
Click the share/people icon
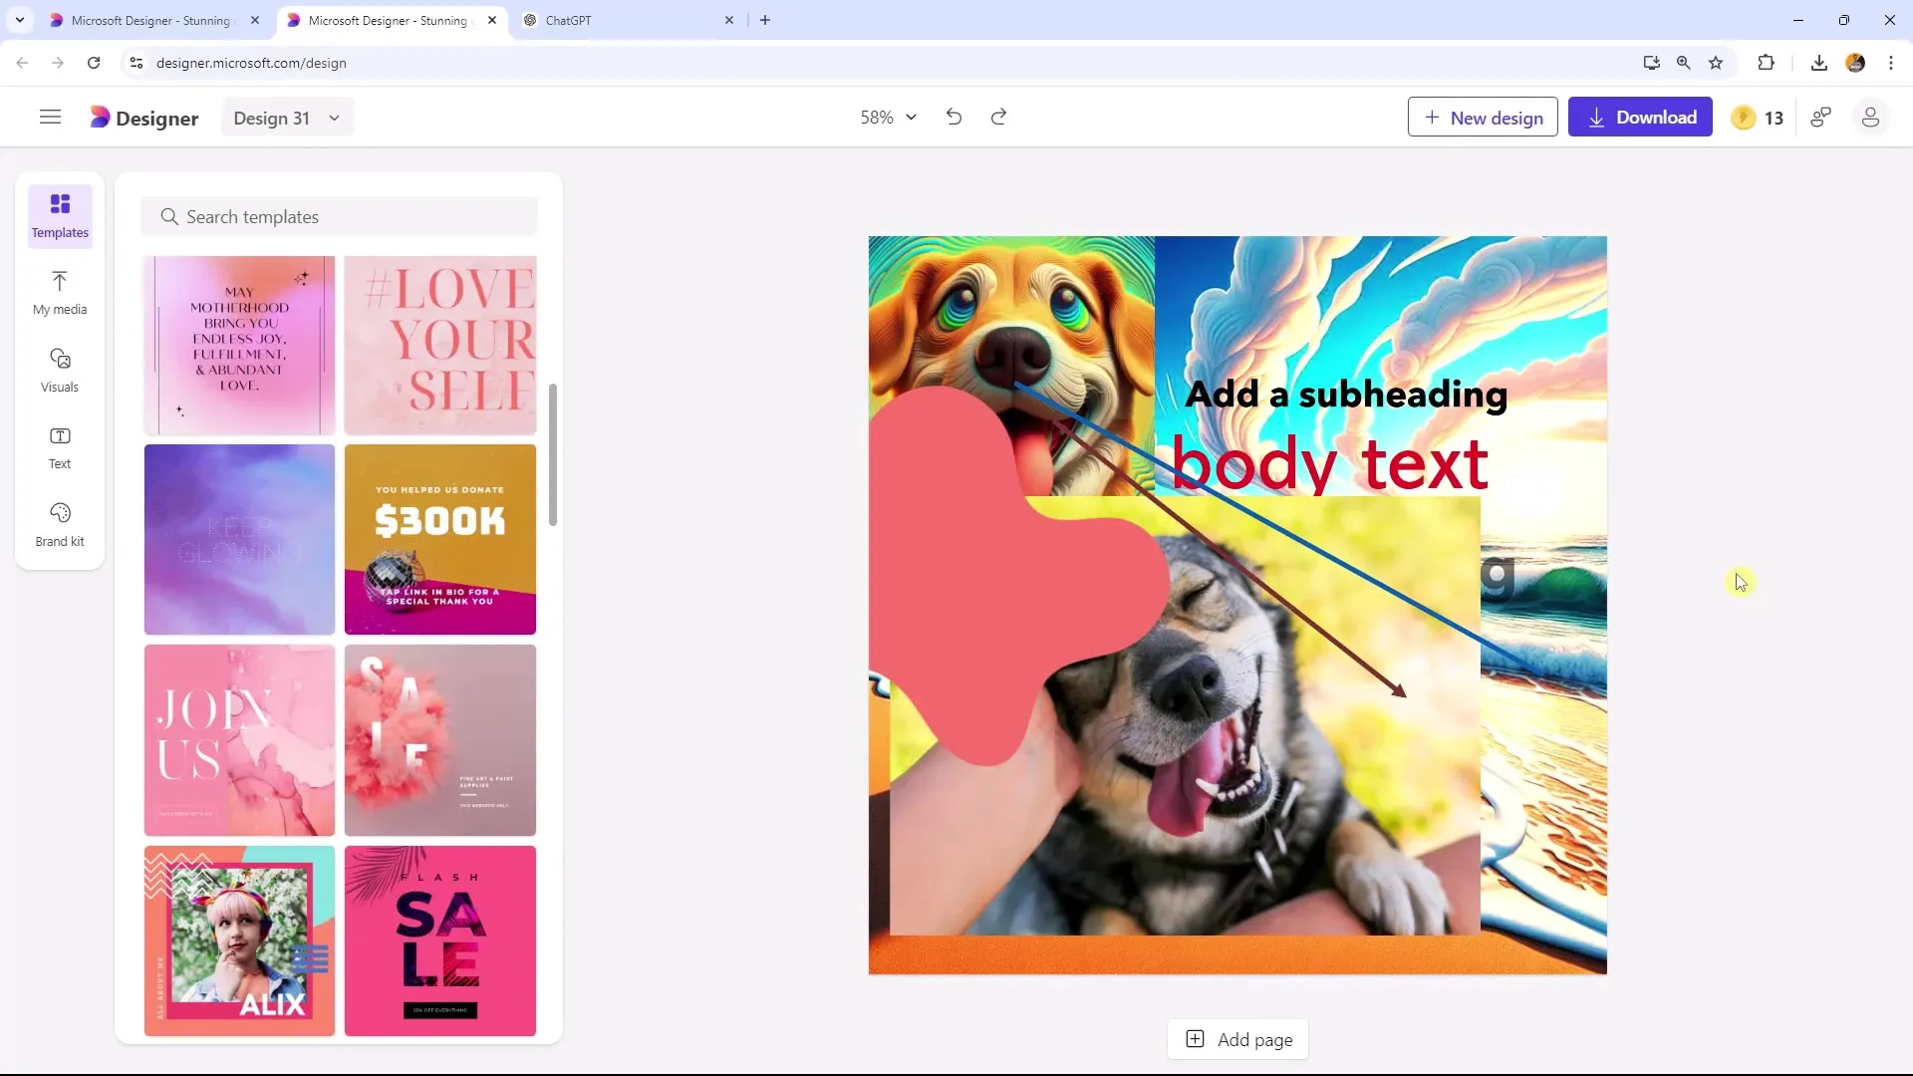point(1825,117)
